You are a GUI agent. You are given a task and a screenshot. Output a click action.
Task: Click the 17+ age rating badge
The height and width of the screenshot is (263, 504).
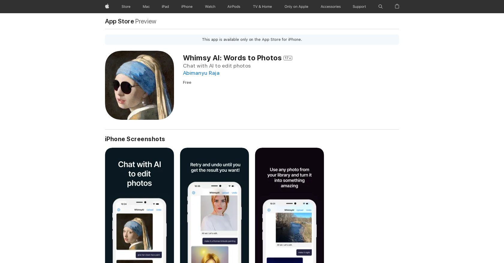[x=288, y=58]
